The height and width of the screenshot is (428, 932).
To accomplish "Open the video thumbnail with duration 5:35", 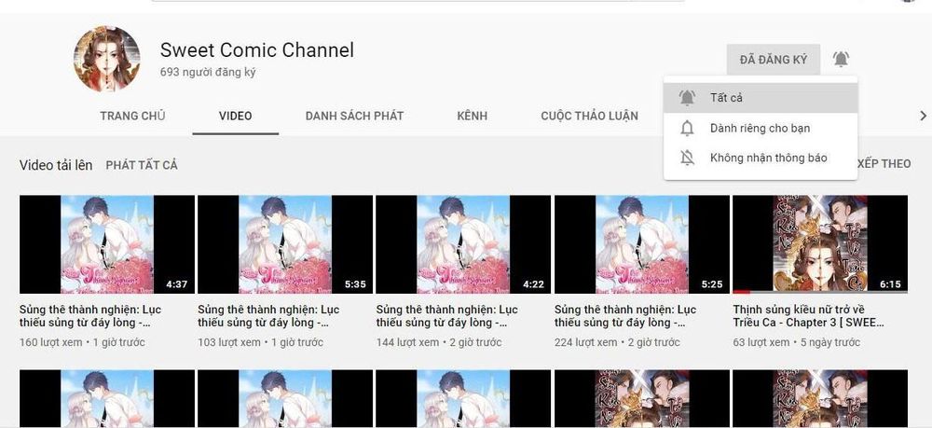I will point(285,244).
